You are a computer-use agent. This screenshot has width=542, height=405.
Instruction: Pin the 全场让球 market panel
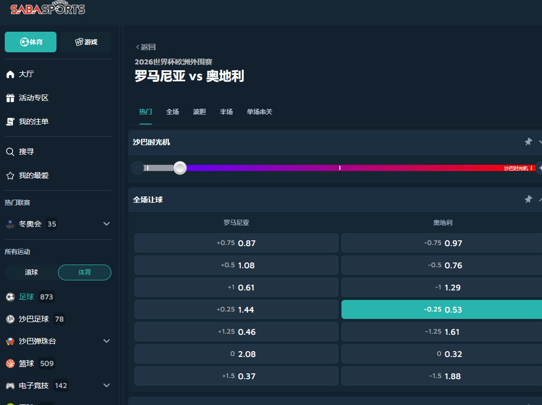coord(528,200)
